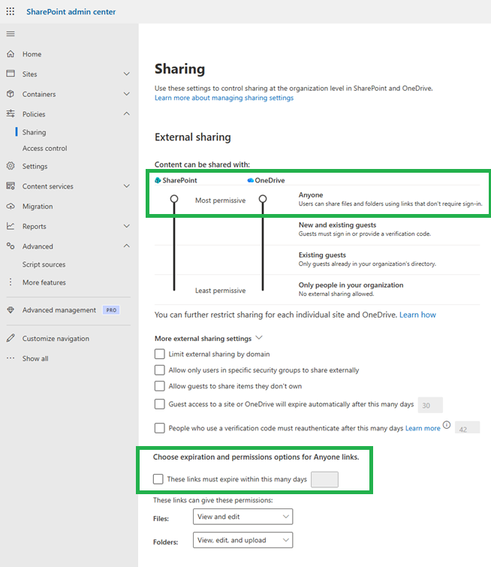
Task: Click the More features vertical dots icon
Action: [11, 282]
